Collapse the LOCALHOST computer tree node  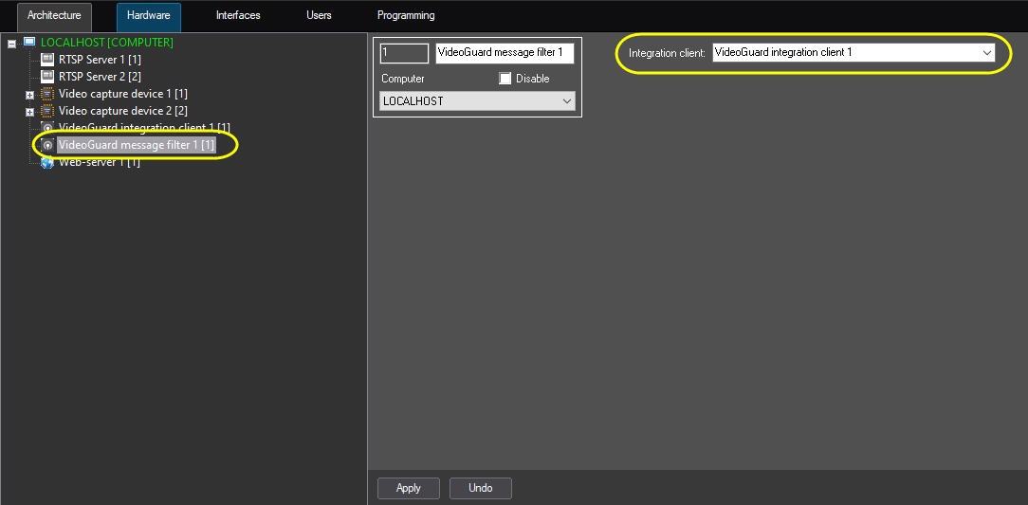11,44
